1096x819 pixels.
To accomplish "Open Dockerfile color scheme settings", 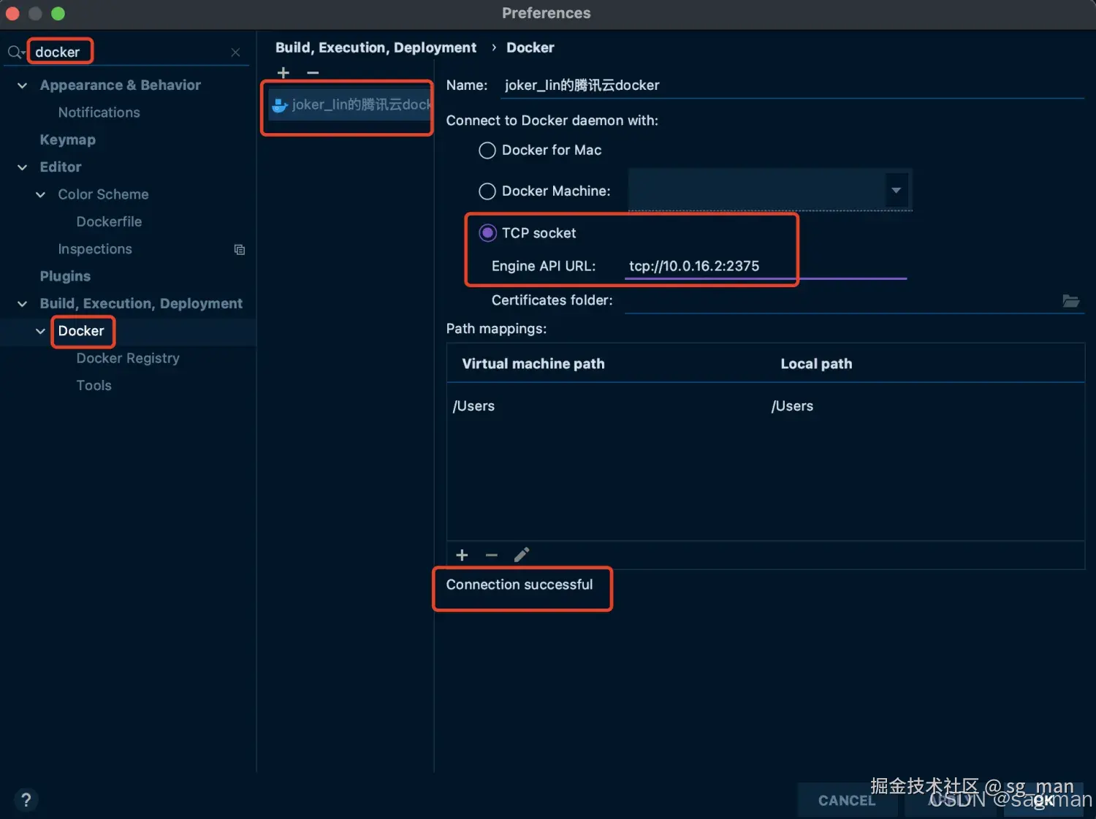I will (x=109, y=221).
